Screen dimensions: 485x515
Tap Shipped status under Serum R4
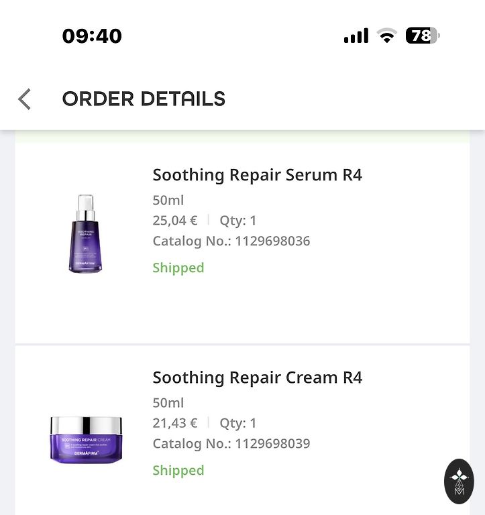coord(178,268)
